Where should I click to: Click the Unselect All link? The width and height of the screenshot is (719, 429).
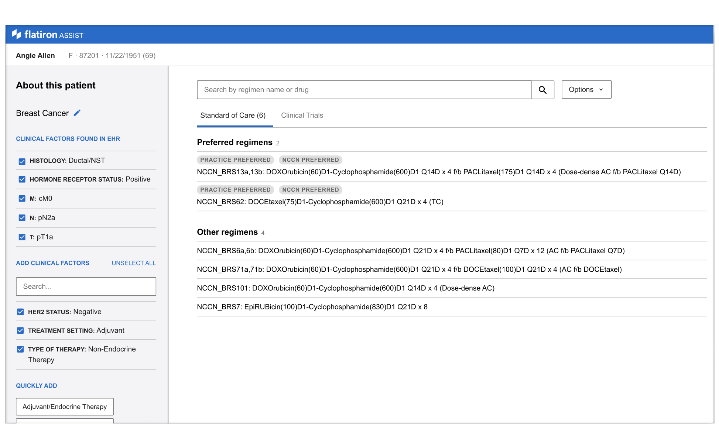(x=134, y=263)
